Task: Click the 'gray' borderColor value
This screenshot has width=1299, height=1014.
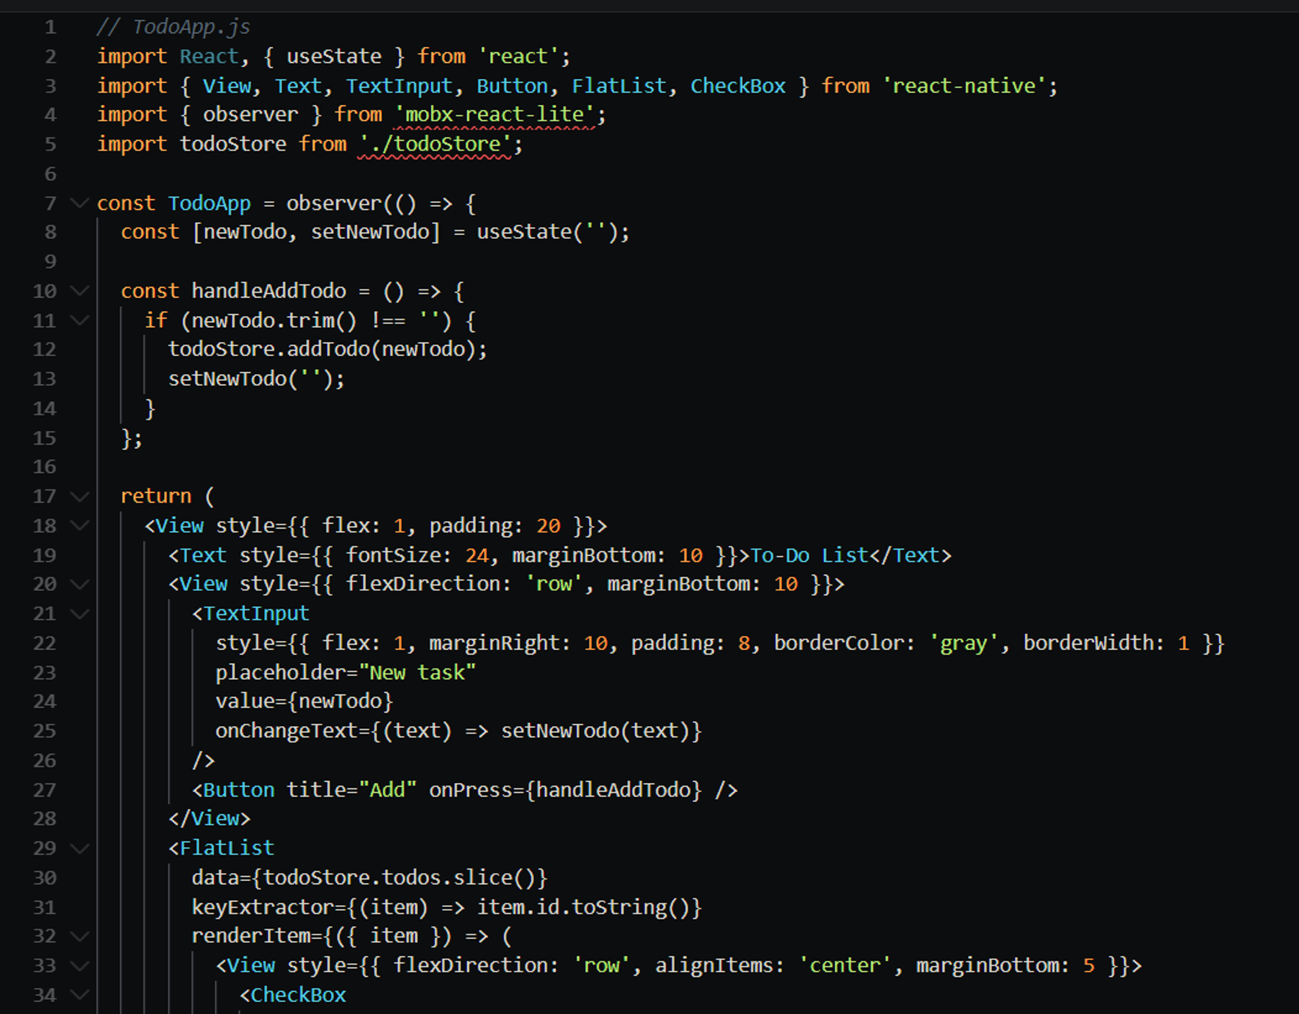Action: click(963, 644)
